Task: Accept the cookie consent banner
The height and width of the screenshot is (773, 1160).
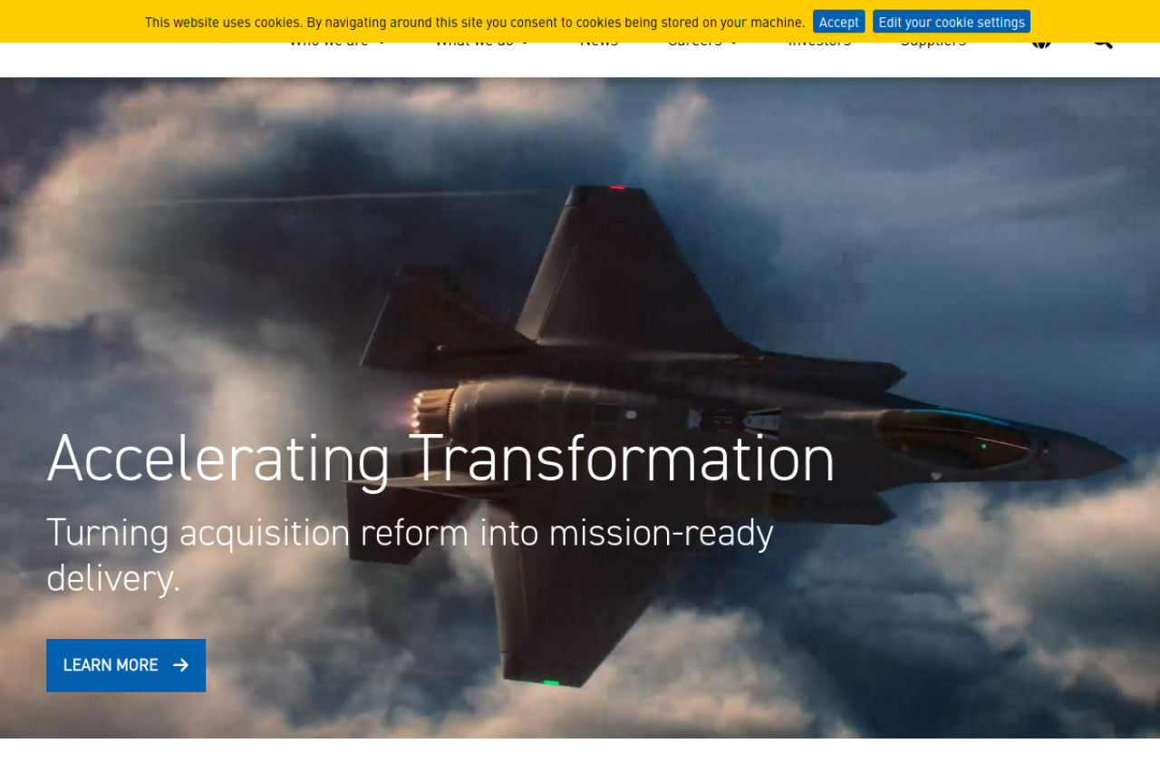Action: coord(838,22)
